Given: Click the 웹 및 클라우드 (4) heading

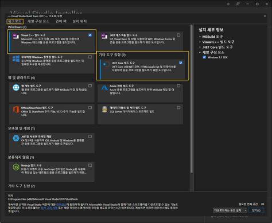Looking at the screenshot, I should 21,78.
